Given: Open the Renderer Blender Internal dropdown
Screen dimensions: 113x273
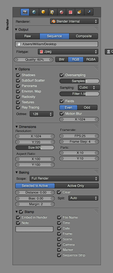Looking at the screenshot, I should tap(74, 21).
